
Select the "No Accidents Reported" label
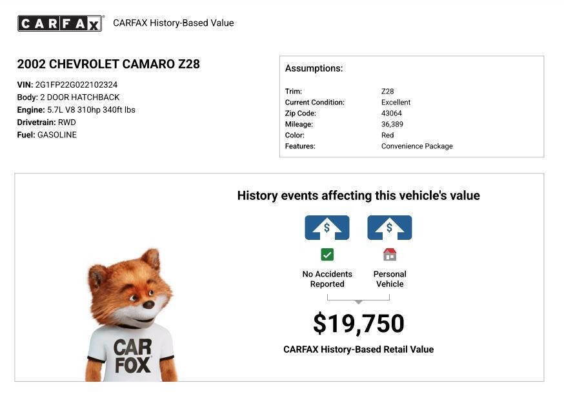tap(327, 279)
